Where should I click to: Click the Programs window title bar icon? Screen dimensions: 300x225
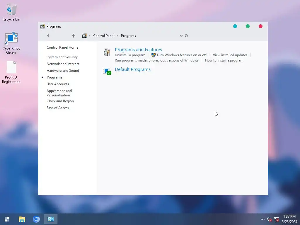click(42, 26)
